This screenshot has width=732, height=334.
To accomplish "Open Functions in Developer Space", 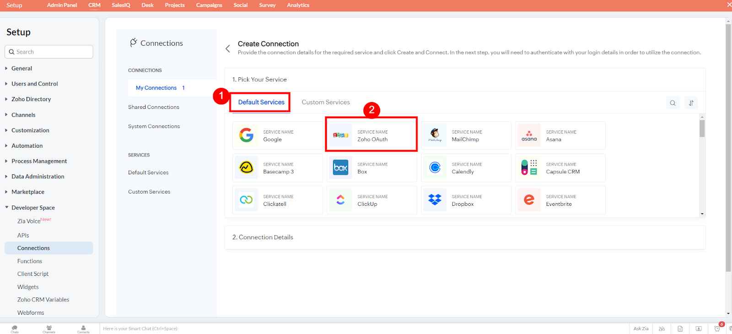I will point(30,261).
